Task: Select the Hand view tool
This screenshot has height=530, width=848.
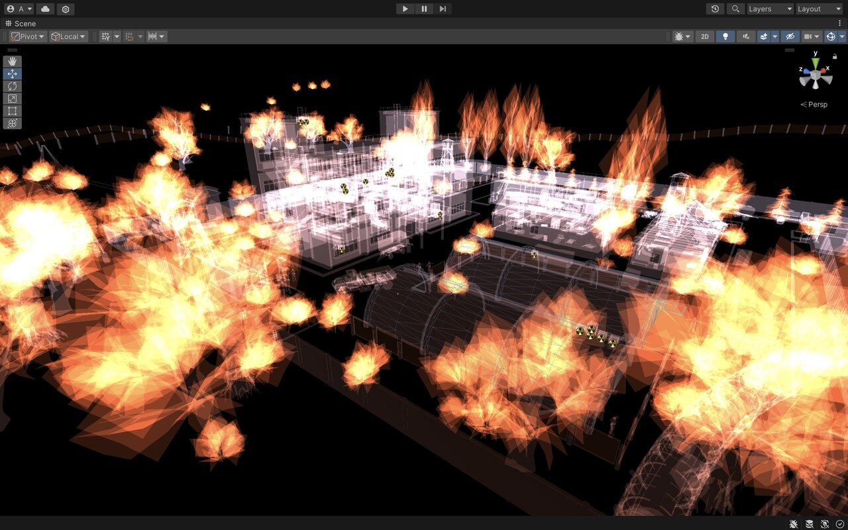Action: pos(13,62)
